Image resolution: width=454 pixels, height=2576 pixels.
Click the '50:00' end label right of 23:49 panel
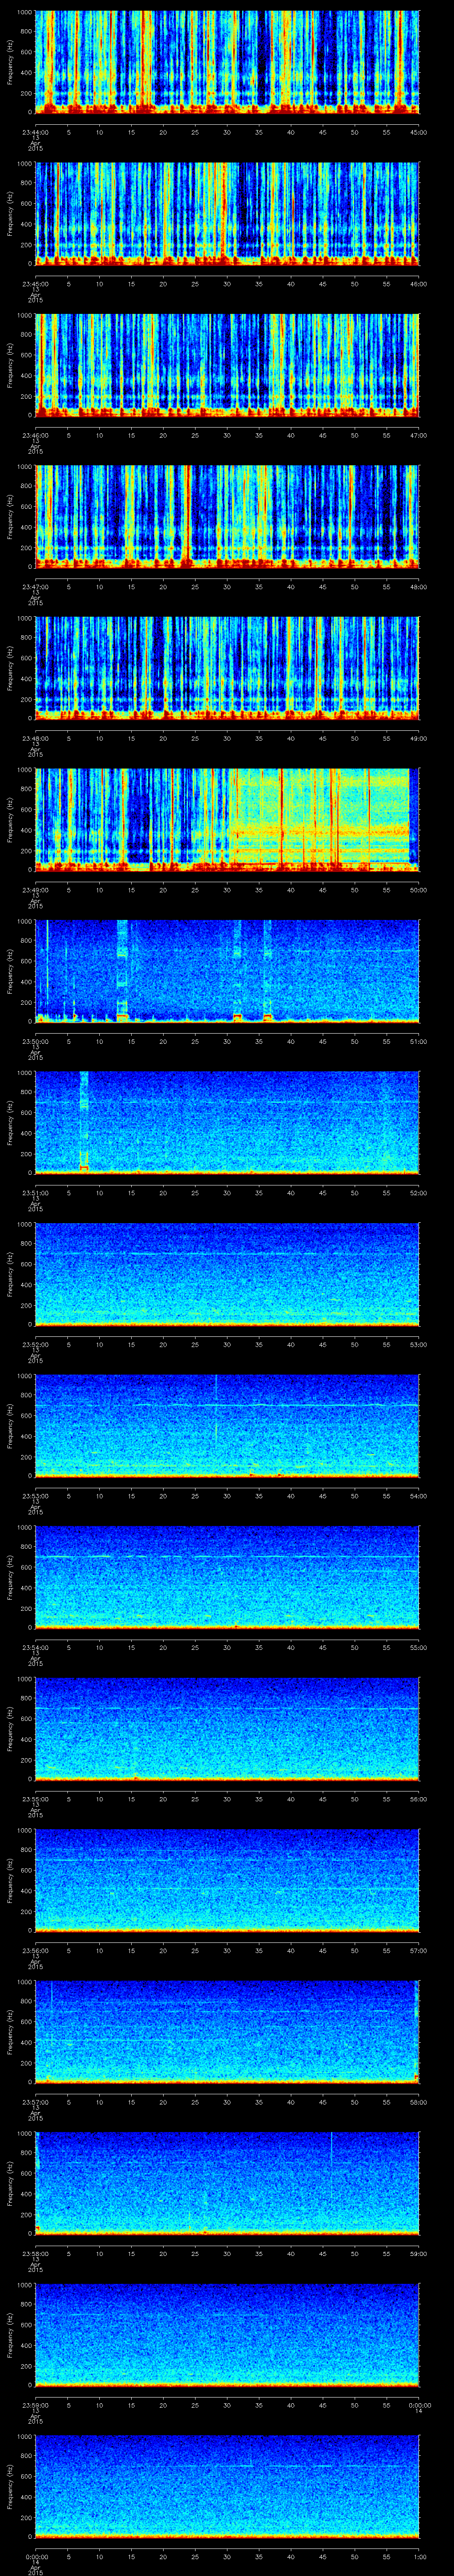tap(419, 890)
